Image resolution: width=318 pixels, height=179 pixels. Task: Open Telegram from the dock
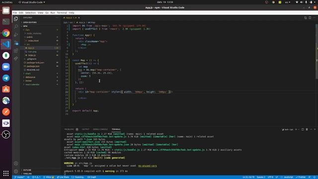click(x=6, y=78)
